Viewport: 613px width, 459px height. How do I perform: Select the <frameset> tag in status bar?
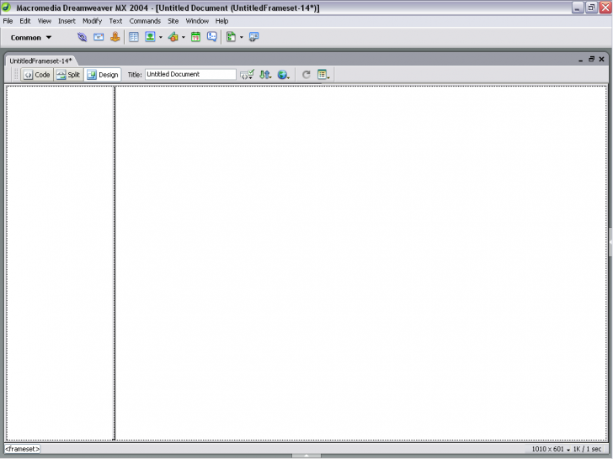click(22, 449)
